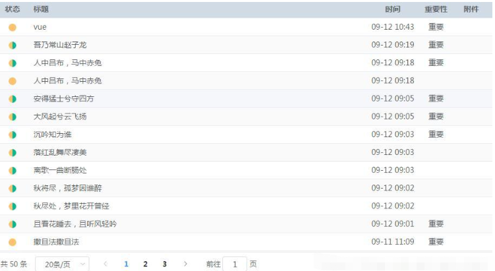Viewport: 495px width, 271px height.
Task: Open the vue message title
Action: [x=40, y=27]
